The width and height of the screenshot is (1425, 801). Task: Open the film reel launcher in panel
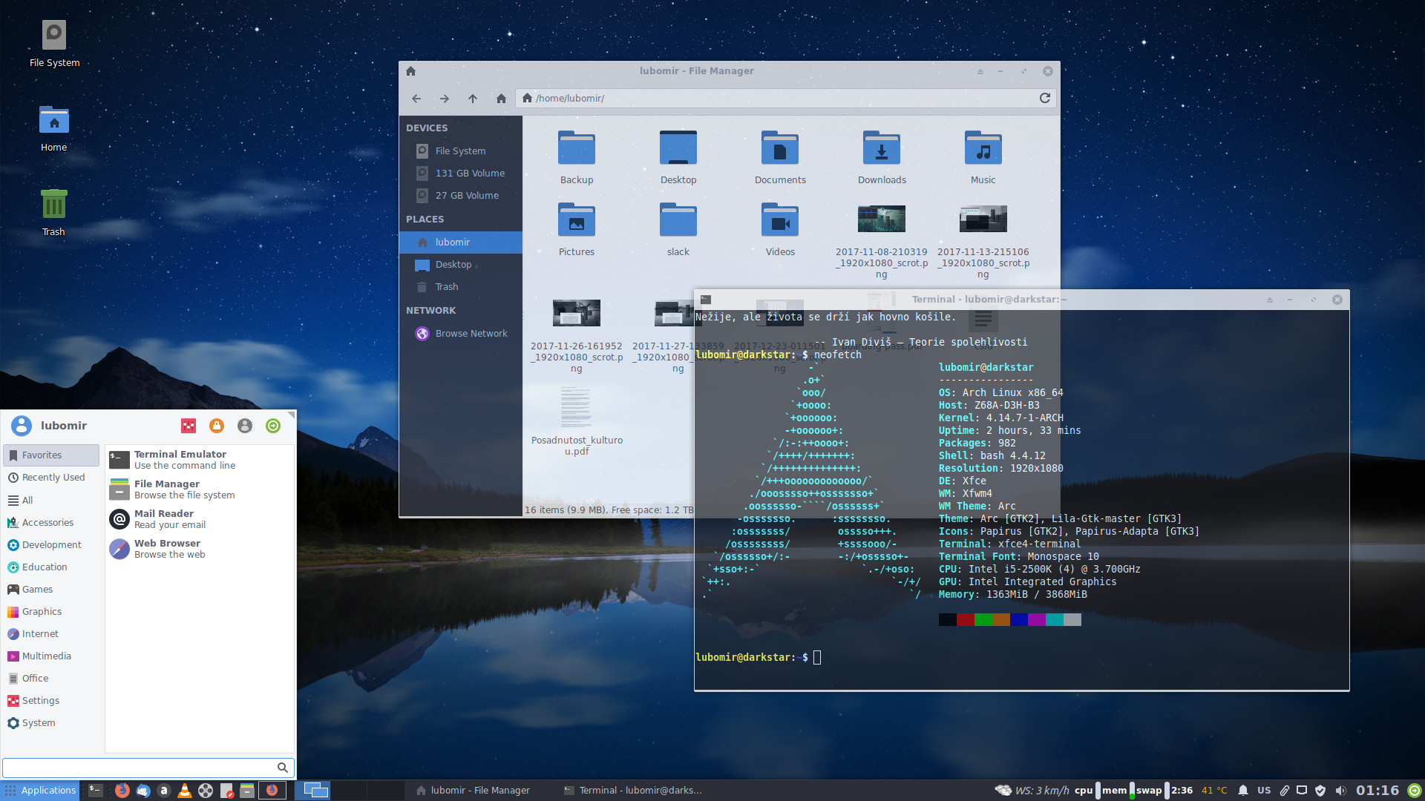coord(206,791)
